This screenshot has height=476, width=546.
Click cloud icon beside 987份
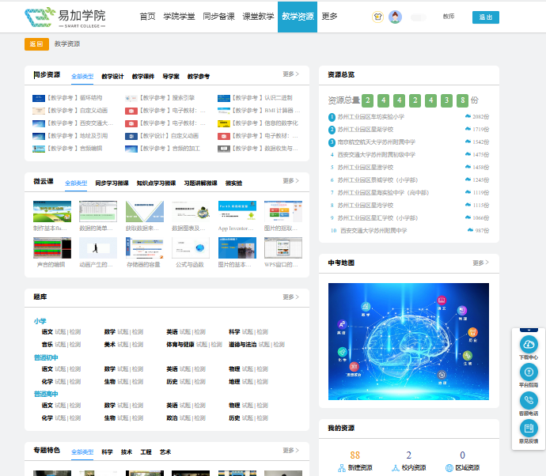pyautogui.click(x=471, y=230)
